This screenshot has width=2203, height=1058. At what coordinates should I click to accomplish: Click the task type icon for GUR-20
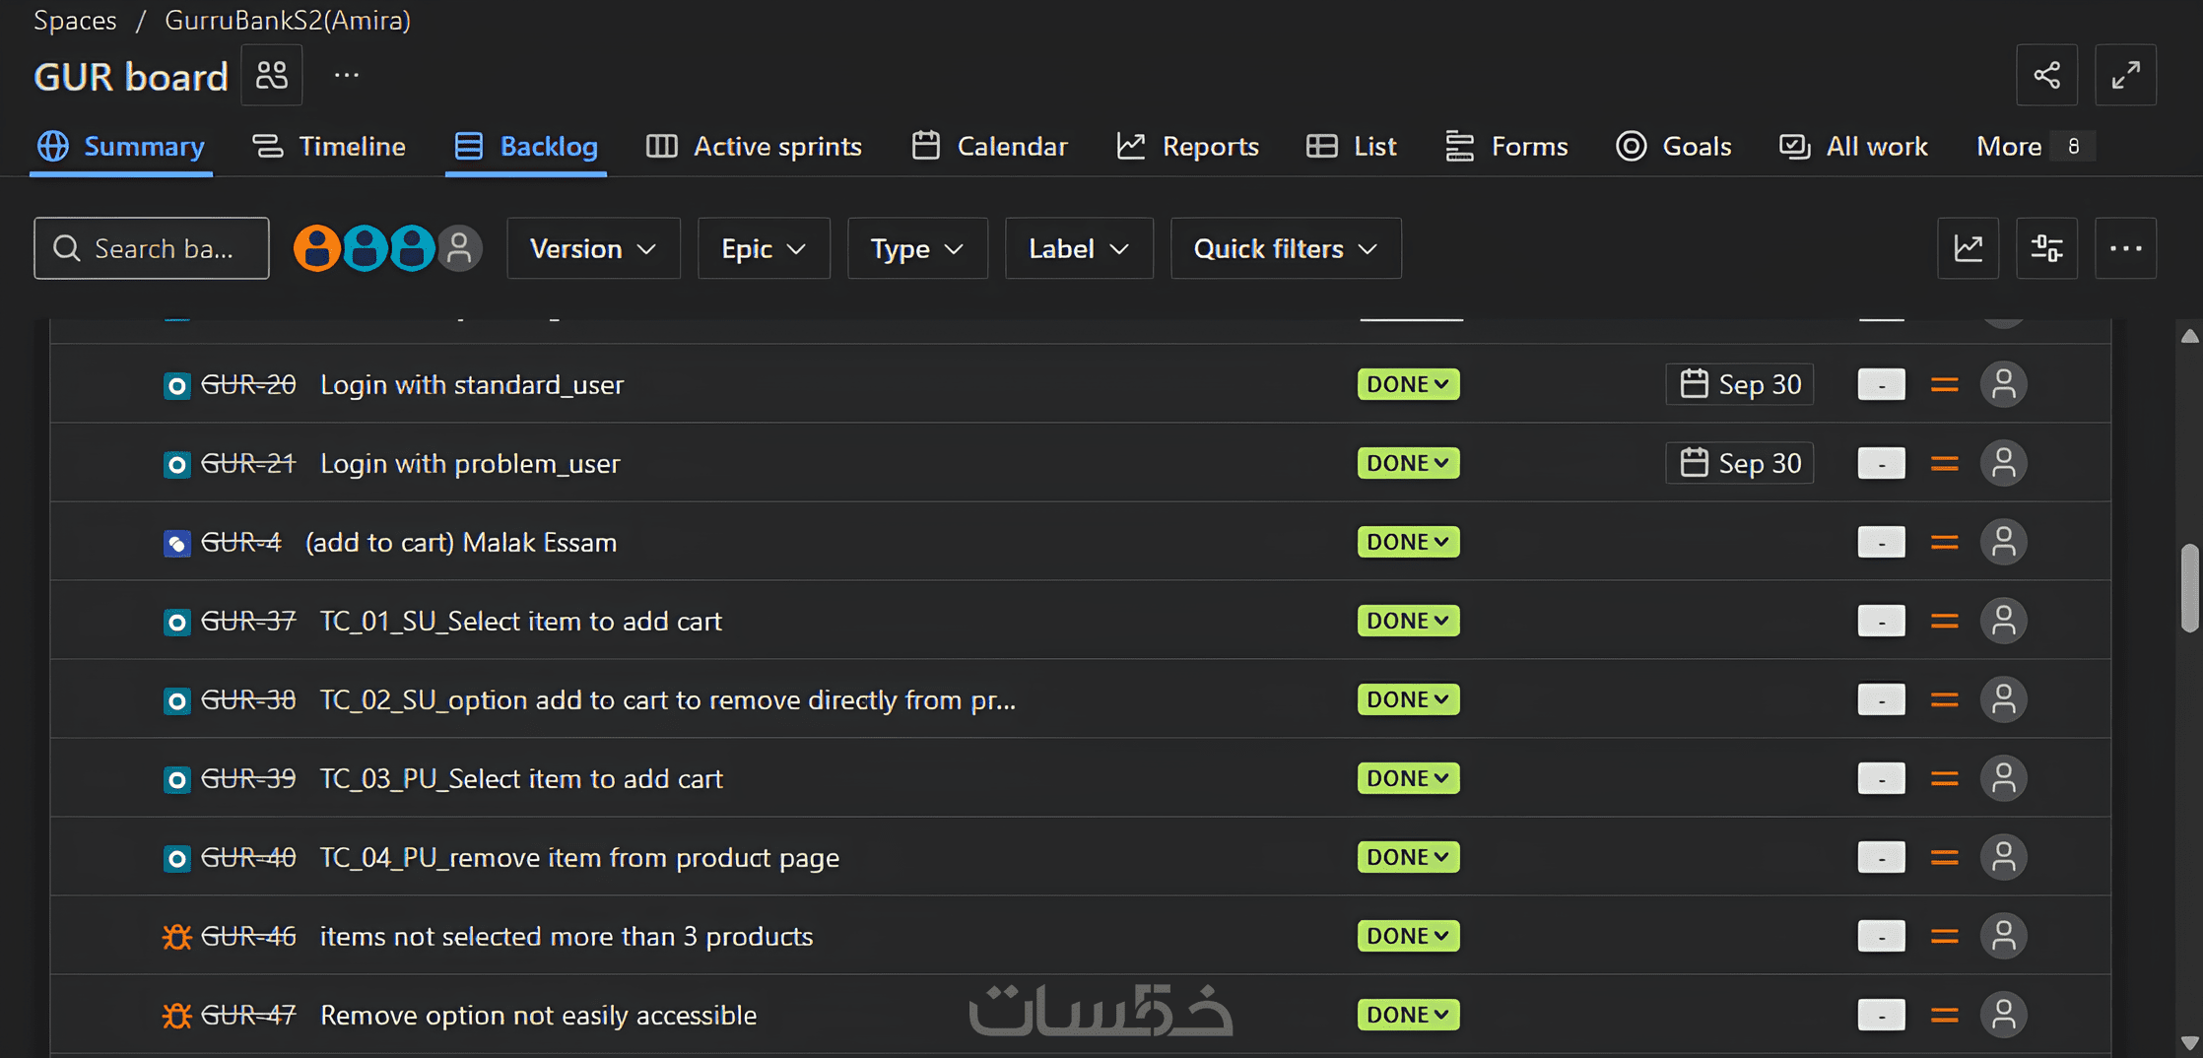tap(176, 385)
